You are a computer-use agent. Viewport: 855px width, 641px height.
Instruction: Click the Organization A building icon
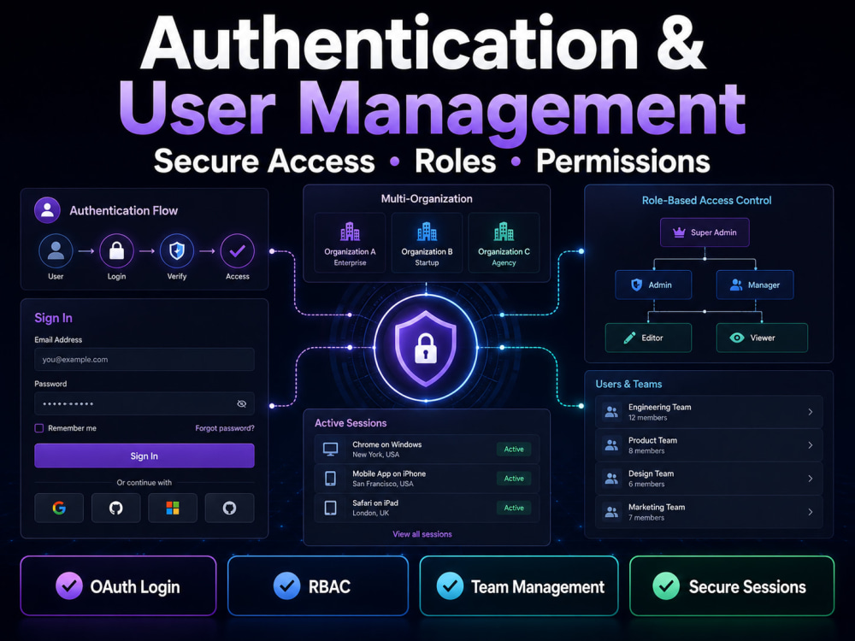pos(350,232)
